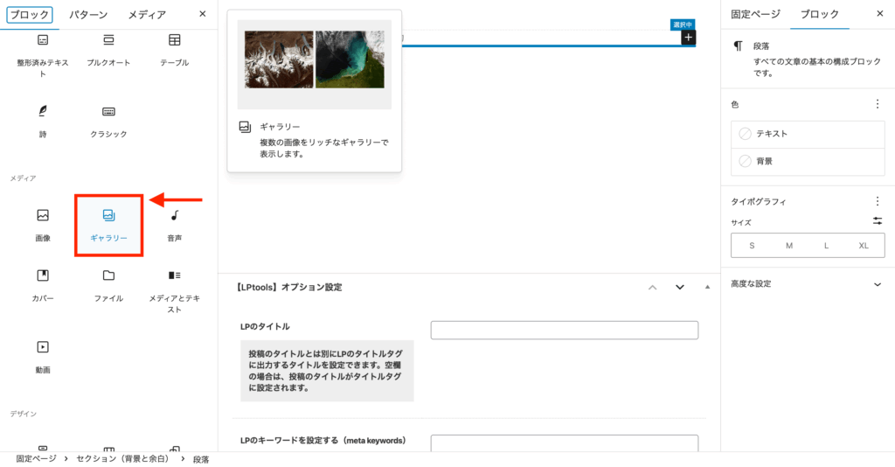Insert the ファイル block
The width and height of the screenshot is (895, 467).
(108, 285)
